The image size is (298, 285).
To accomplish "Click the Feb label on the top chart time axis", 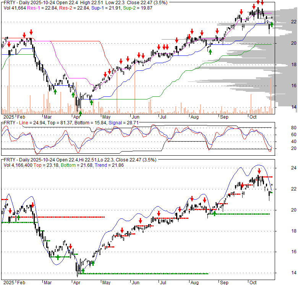I will (x=21, y=117).
